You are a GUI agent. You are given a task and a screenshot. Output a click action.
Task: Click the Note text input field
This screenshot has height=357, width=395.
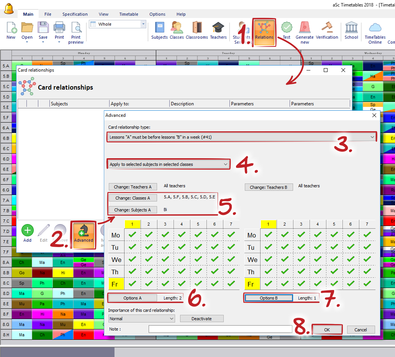220,329
